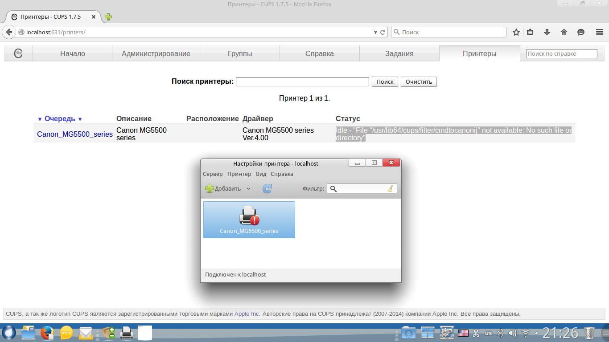Open the Canon_MG5500_series queue link
This screenshot has width=609, height=342.
pos(75,134)
